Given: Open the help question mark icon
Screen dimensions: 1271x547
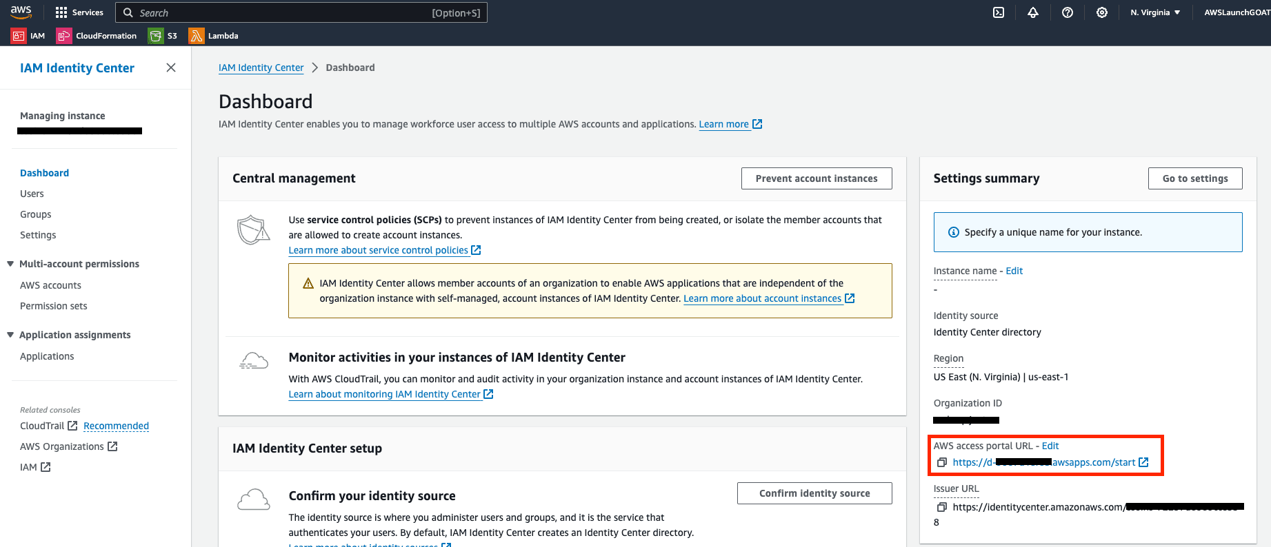Looking at the screenshot, I should click(1067, 12).
